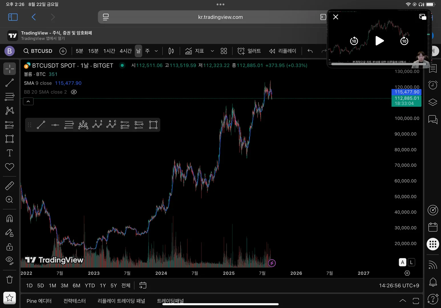Select the horizontal line in floating toolbar
This screenshot has height=308, width=441.
(55, 125)
